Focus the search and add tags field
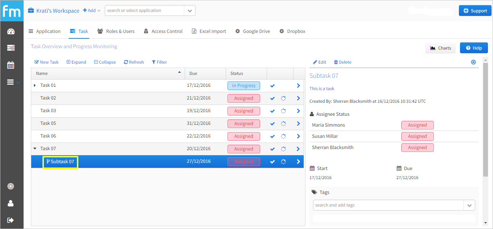This screenshot has height=229, width=493. 389,205
